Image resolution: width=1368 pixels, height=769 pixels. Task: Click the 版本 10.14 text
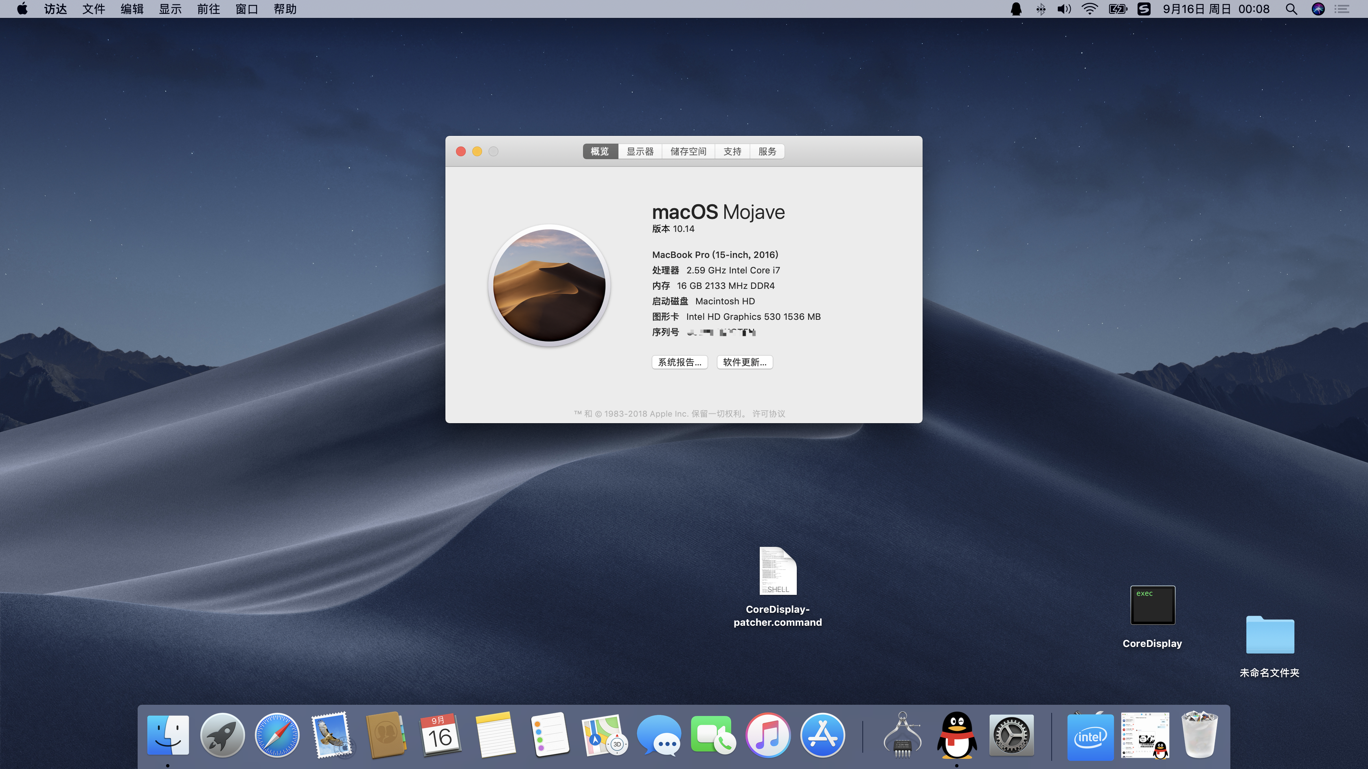(x=673, y=229)
